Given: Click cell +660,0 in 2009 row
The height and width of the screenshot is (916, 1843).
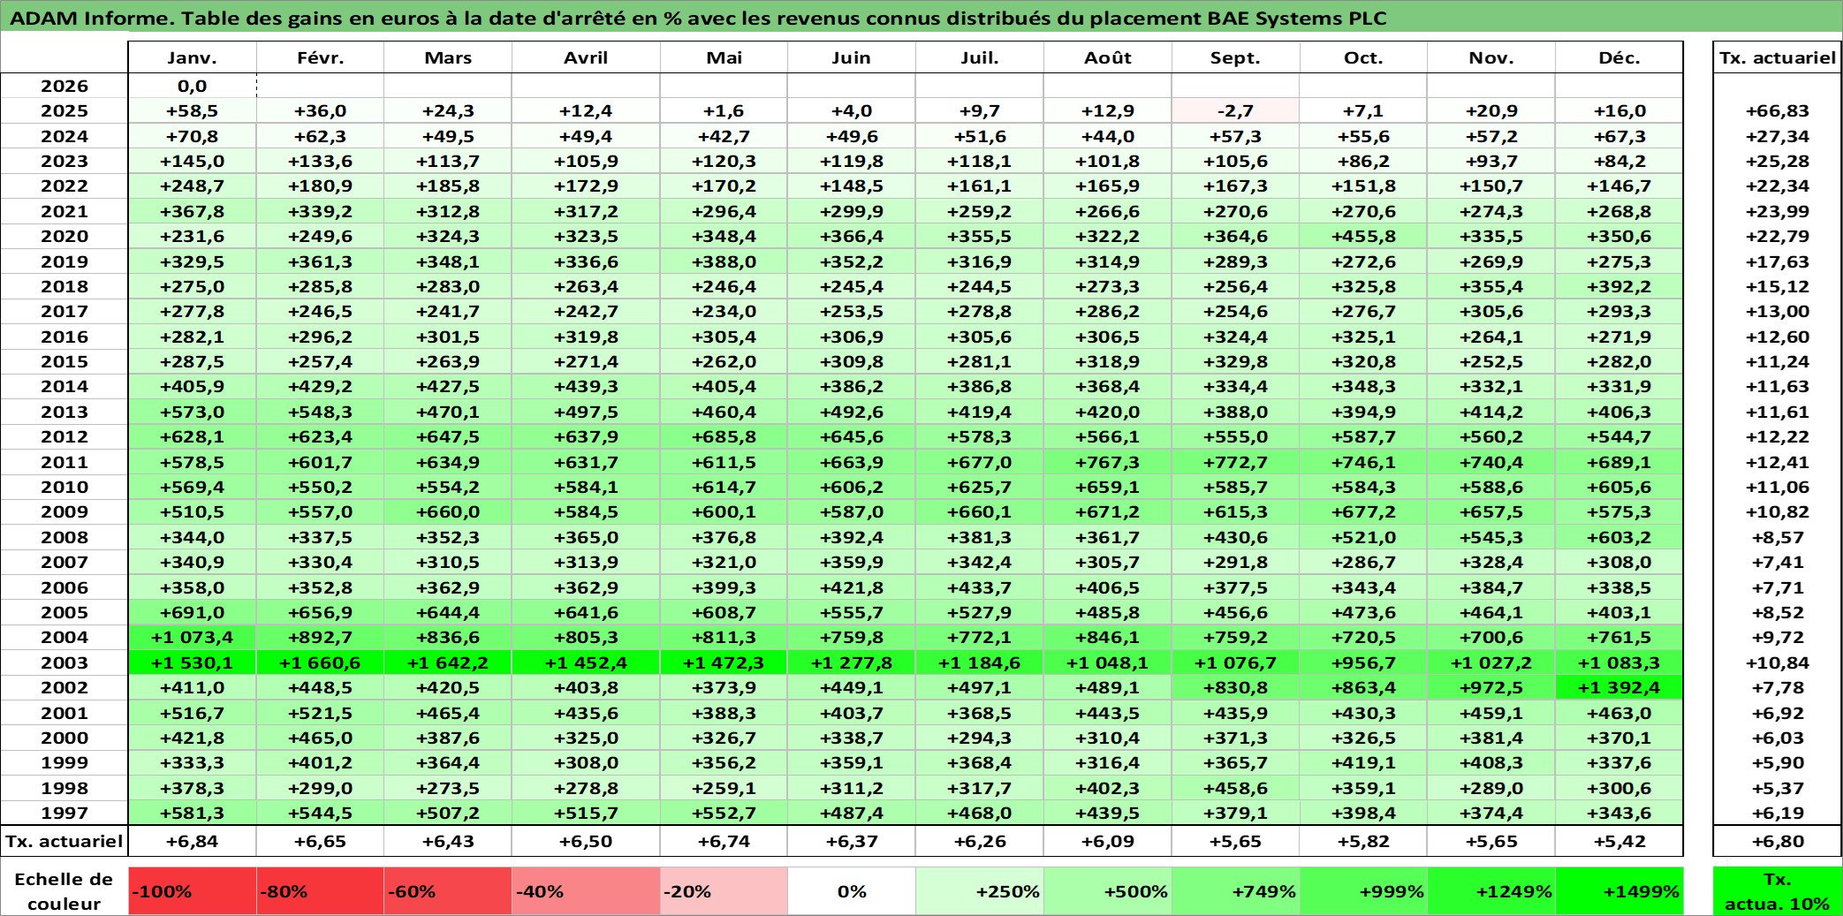Looking at the screenshot, I should (x=448, y=511).
